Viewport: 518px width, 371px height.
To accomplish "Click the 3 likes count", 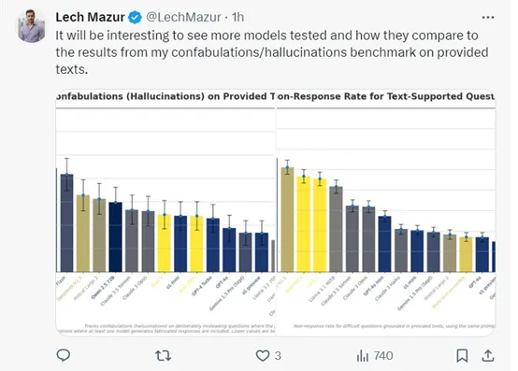I will pyautogui.click(x=278, y=356).
